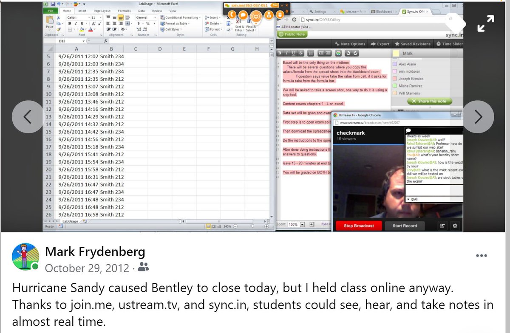Click the join.me participants icon
Screen dimensions: 510x333
268,14
